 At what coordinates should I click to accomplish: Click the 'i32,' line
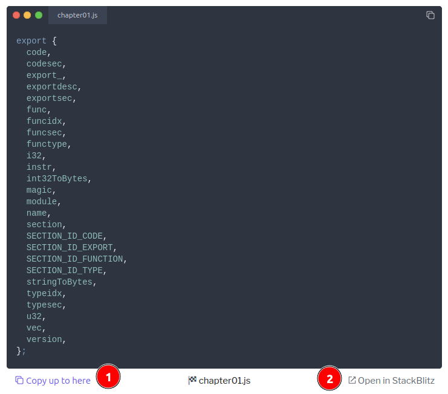(36, 155)
